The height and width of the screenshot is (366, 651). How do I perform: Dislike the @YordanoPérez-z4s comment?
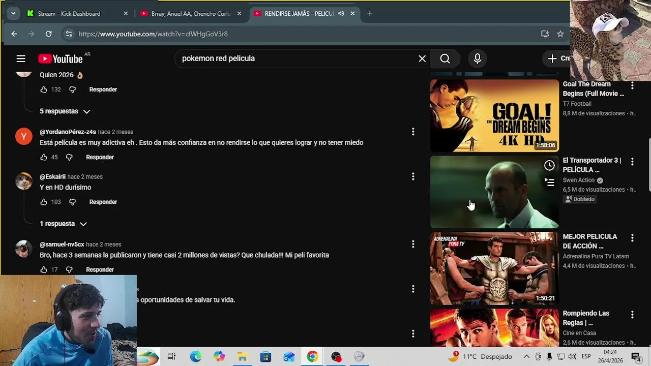(69, 157)
